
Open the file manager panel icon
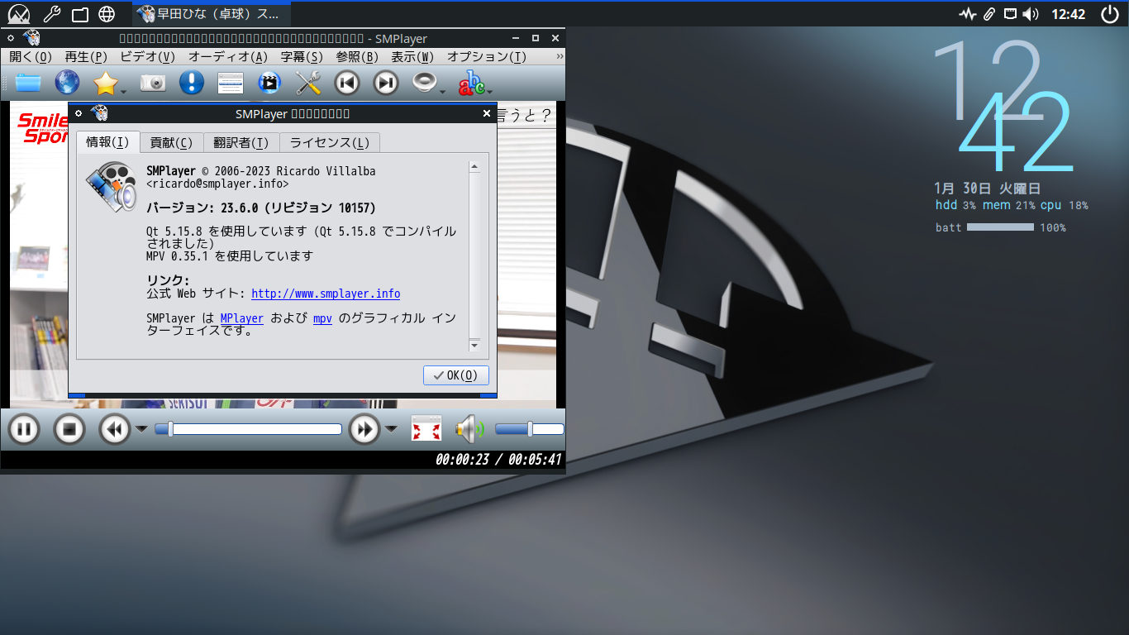[x=79, y=13]
